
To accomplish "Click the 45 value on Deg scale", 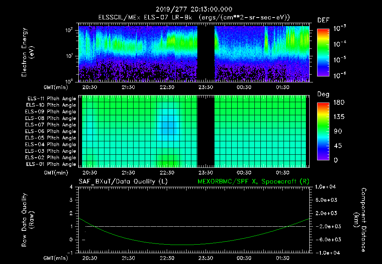I will 338,146.
